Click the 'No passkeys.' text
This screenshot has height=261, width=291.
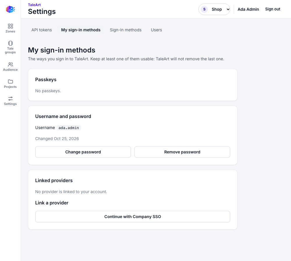click(48, 91)
